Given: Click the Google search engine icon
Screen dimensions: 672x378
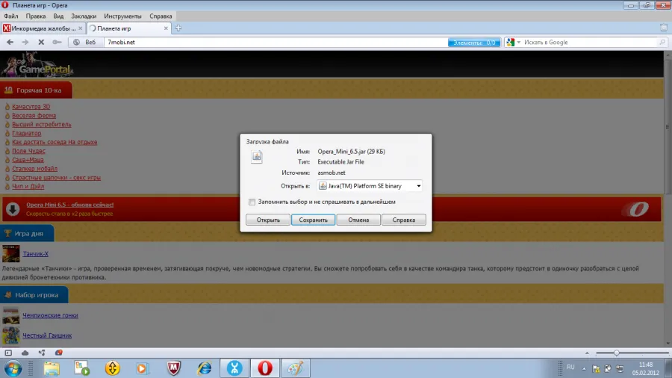Looking at the screenshot, I should (x=511, y=42).
